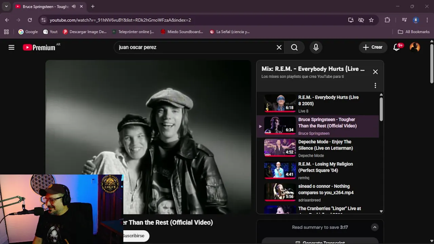434x244 pixels.
Task: Play R.E.M. Everybody Hurts thumbnail
Action: pos(280,103)
